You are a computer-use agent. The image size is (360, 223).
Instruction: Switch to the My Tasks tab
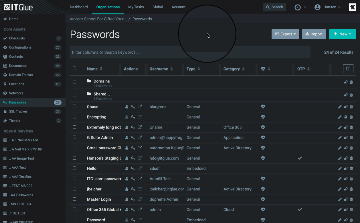[136, 7]
